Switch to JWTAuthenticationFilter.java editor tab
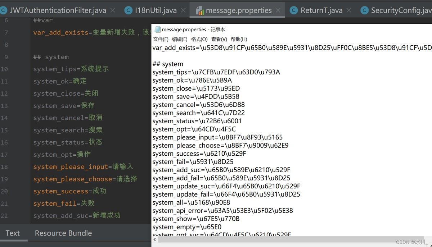 pos(58,10)
